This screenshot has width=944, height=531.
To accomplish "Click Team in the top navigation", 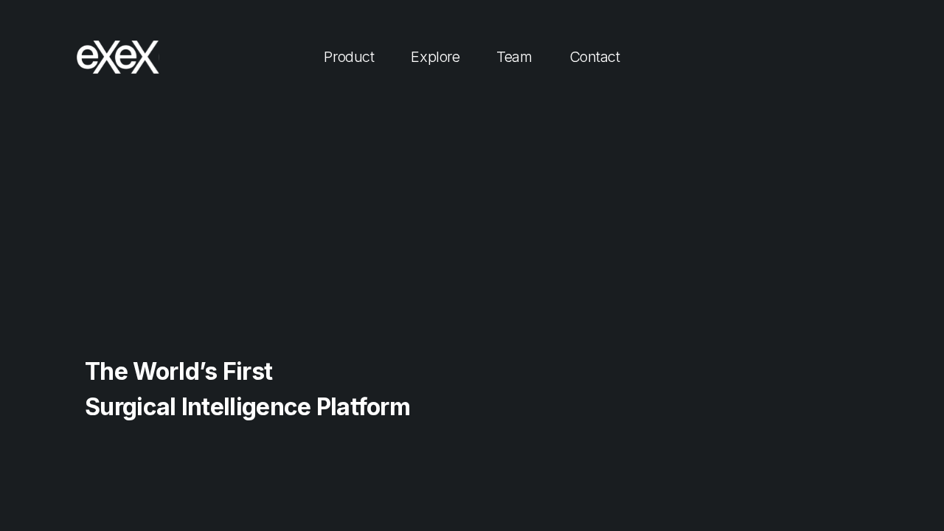I will pyautogui.click(x=514, y=57).
